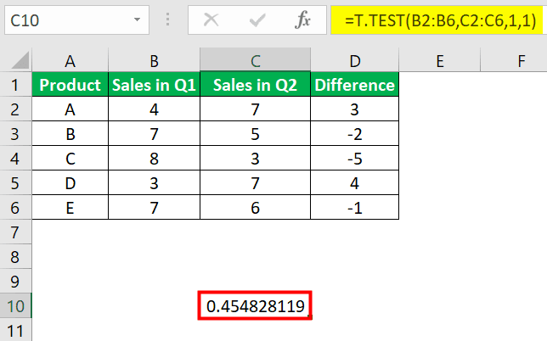Open Insert Function fx dialog

(x=302, y=18)
